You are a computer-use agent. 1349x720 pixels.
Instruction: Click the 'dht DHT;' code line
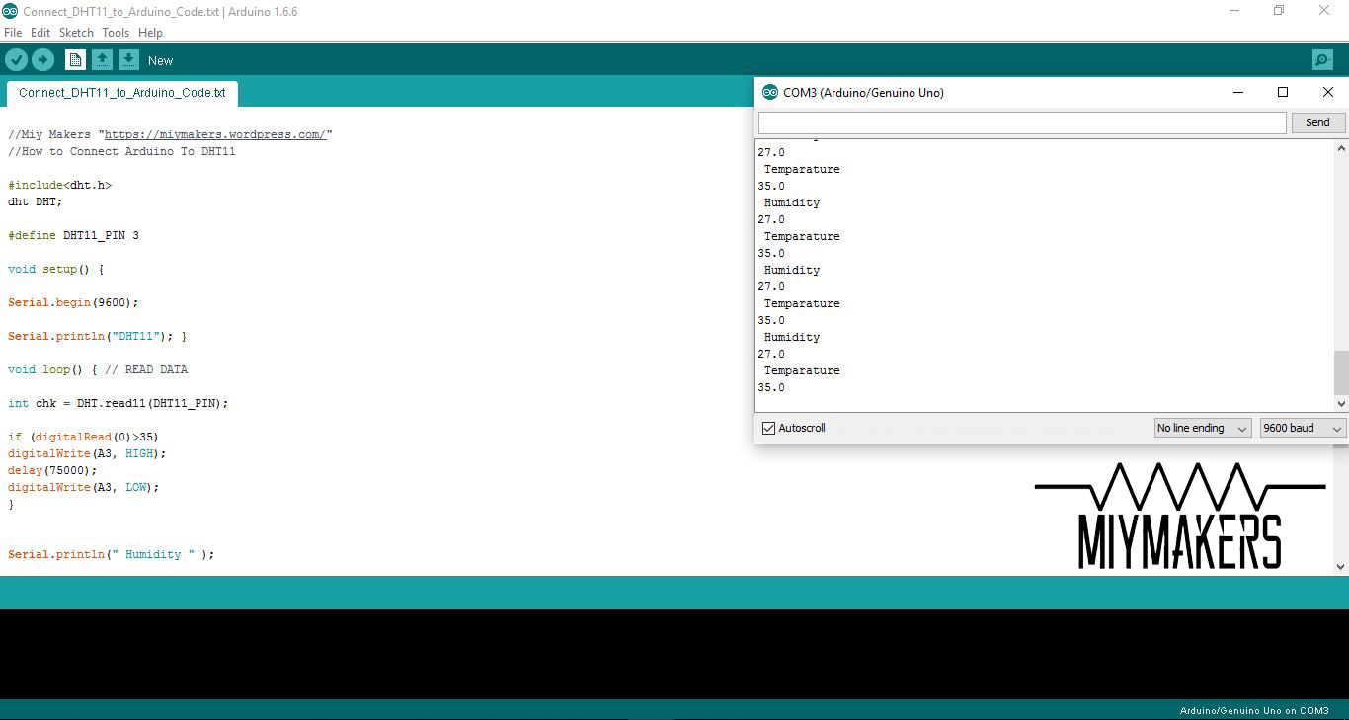coord(35,202)
